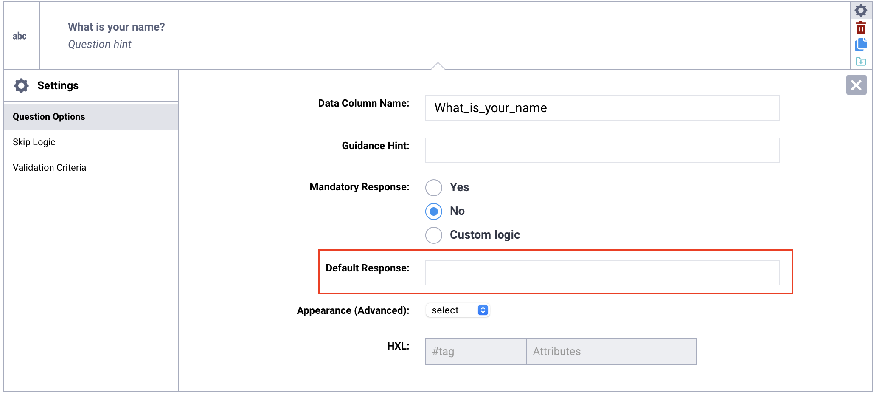Viewport: 879px width, 395px height.
Task: Add question to library via folder-plus icon
Action: pos(860,62)
